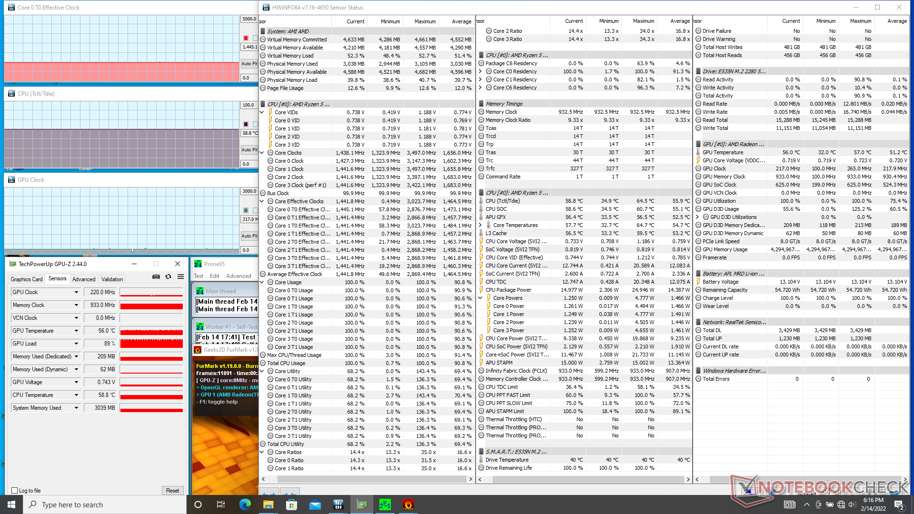Open the Prime95 Advanced menu
914x514 pixels.
point(238,276)
